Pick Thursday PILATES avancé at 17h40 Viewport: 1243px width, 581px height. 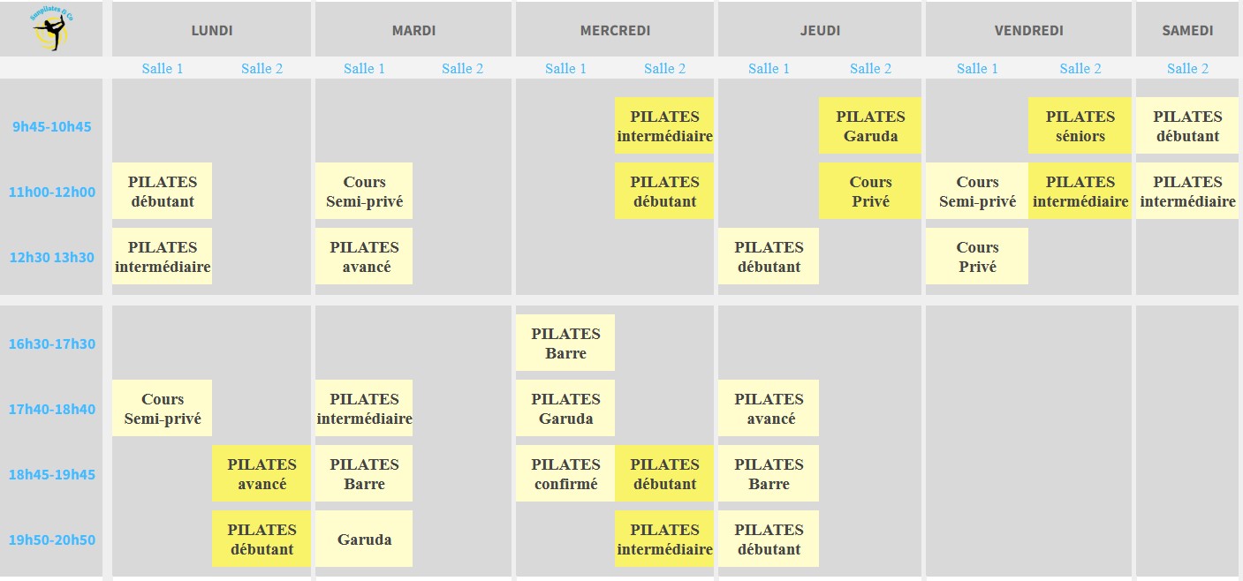tap(769, 408)
